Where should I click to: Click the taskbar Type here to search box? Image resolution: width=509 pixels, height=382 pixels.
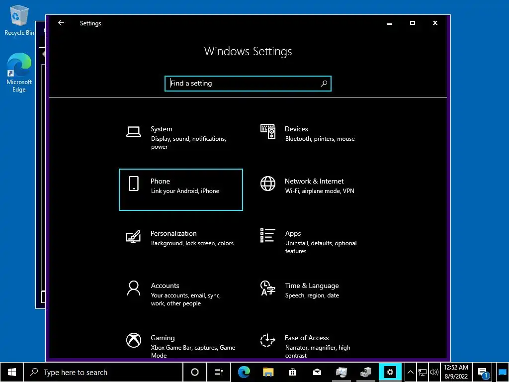coord(103,372)
